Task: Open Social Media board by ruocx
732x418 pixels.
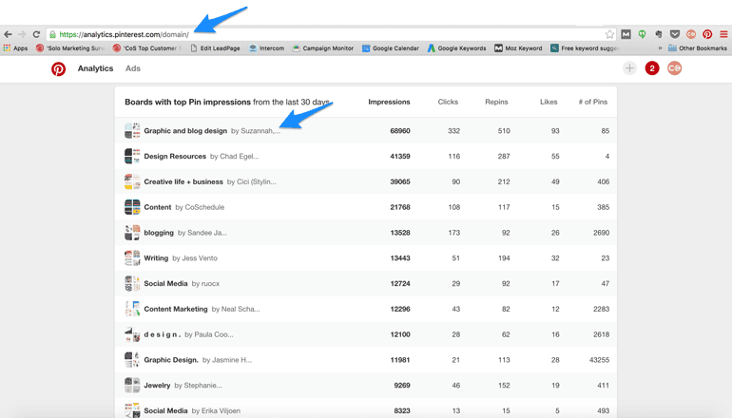Action: (165, 283)
